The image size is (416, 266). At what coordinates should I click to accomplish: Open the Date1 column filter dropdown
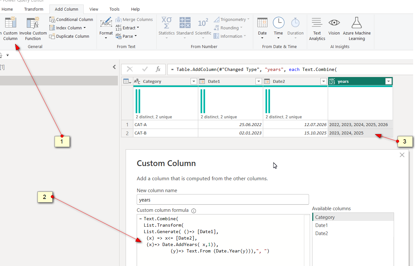pos(259,82)
